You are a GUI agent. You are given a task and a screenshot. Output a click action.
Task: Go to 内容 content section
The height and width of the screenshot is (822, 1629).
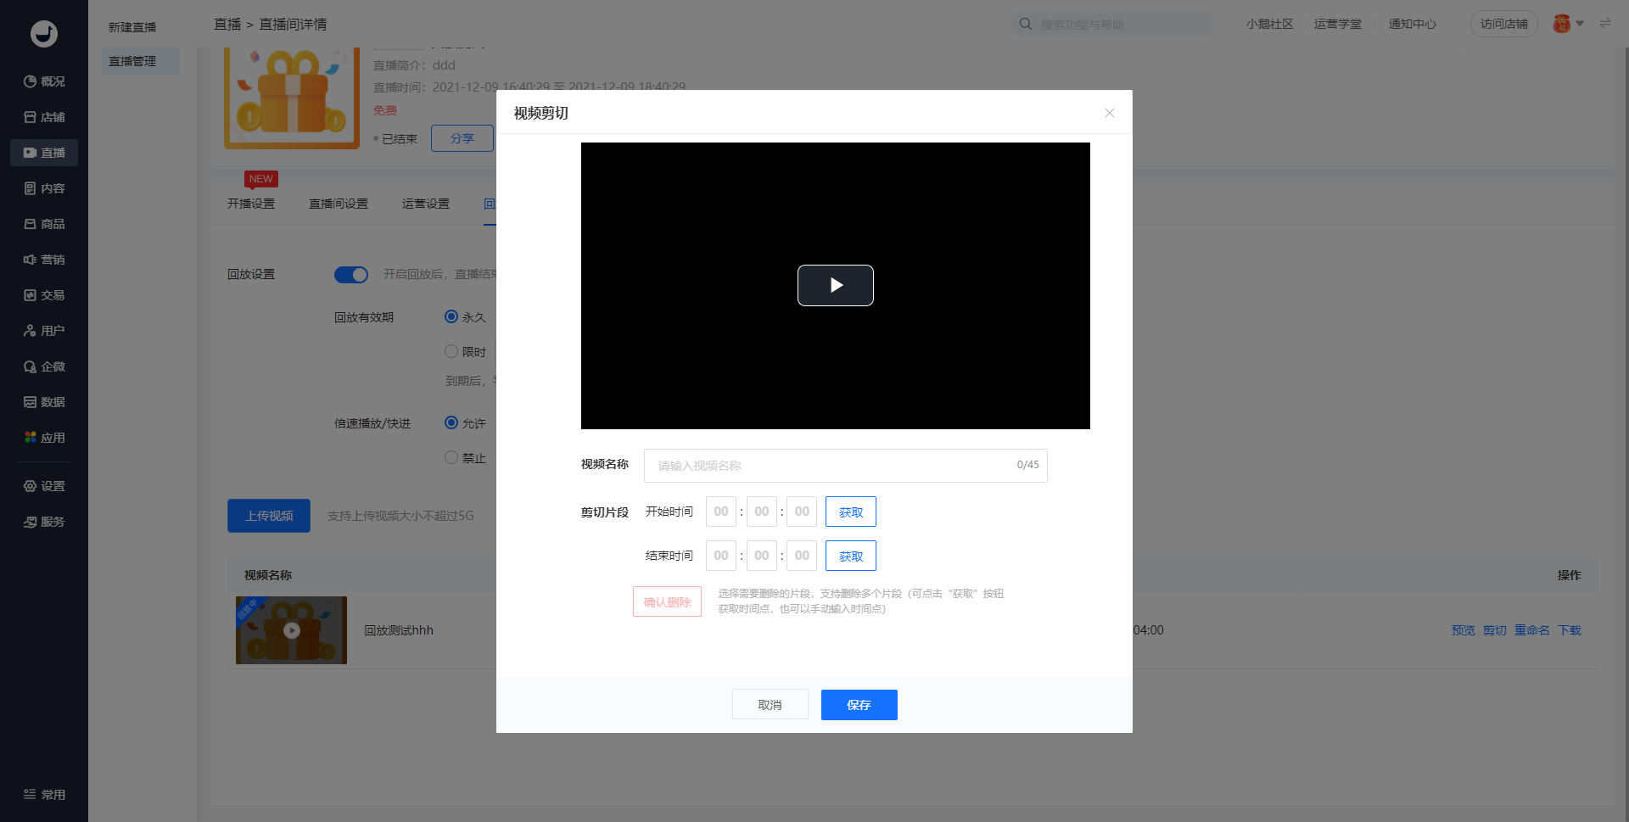click(x=44, y=188)
